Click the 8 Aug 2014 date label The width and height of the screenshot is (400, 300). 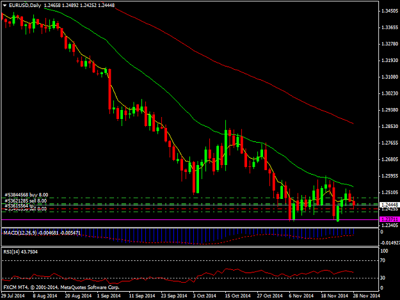[x=45, y=296]
